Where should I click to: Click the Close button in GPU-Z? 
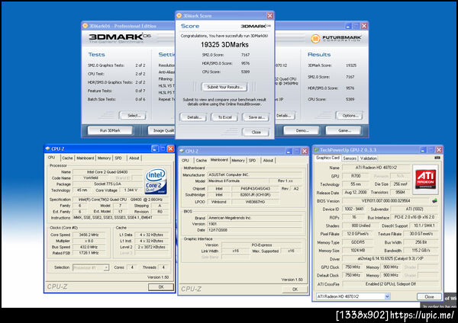(x=429, y=297)
